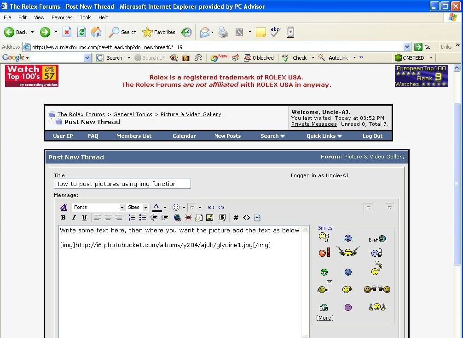Stop loading the page in IE toolbar
The height and width of the screenshot is (338, 463).
(67, 32)
